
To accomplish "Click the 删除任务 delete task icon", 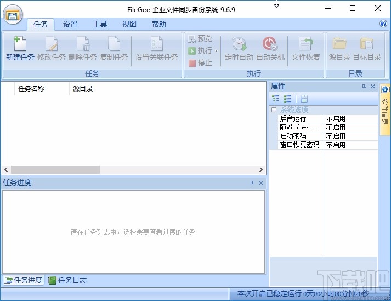I will 83,49.
